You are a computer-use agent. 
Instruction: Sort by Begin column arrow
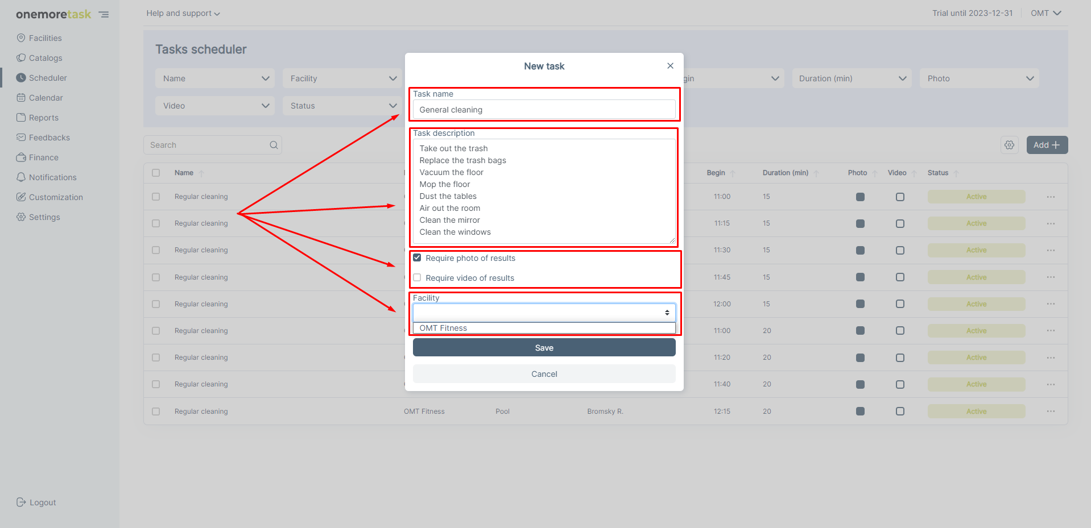pos(733,173)
